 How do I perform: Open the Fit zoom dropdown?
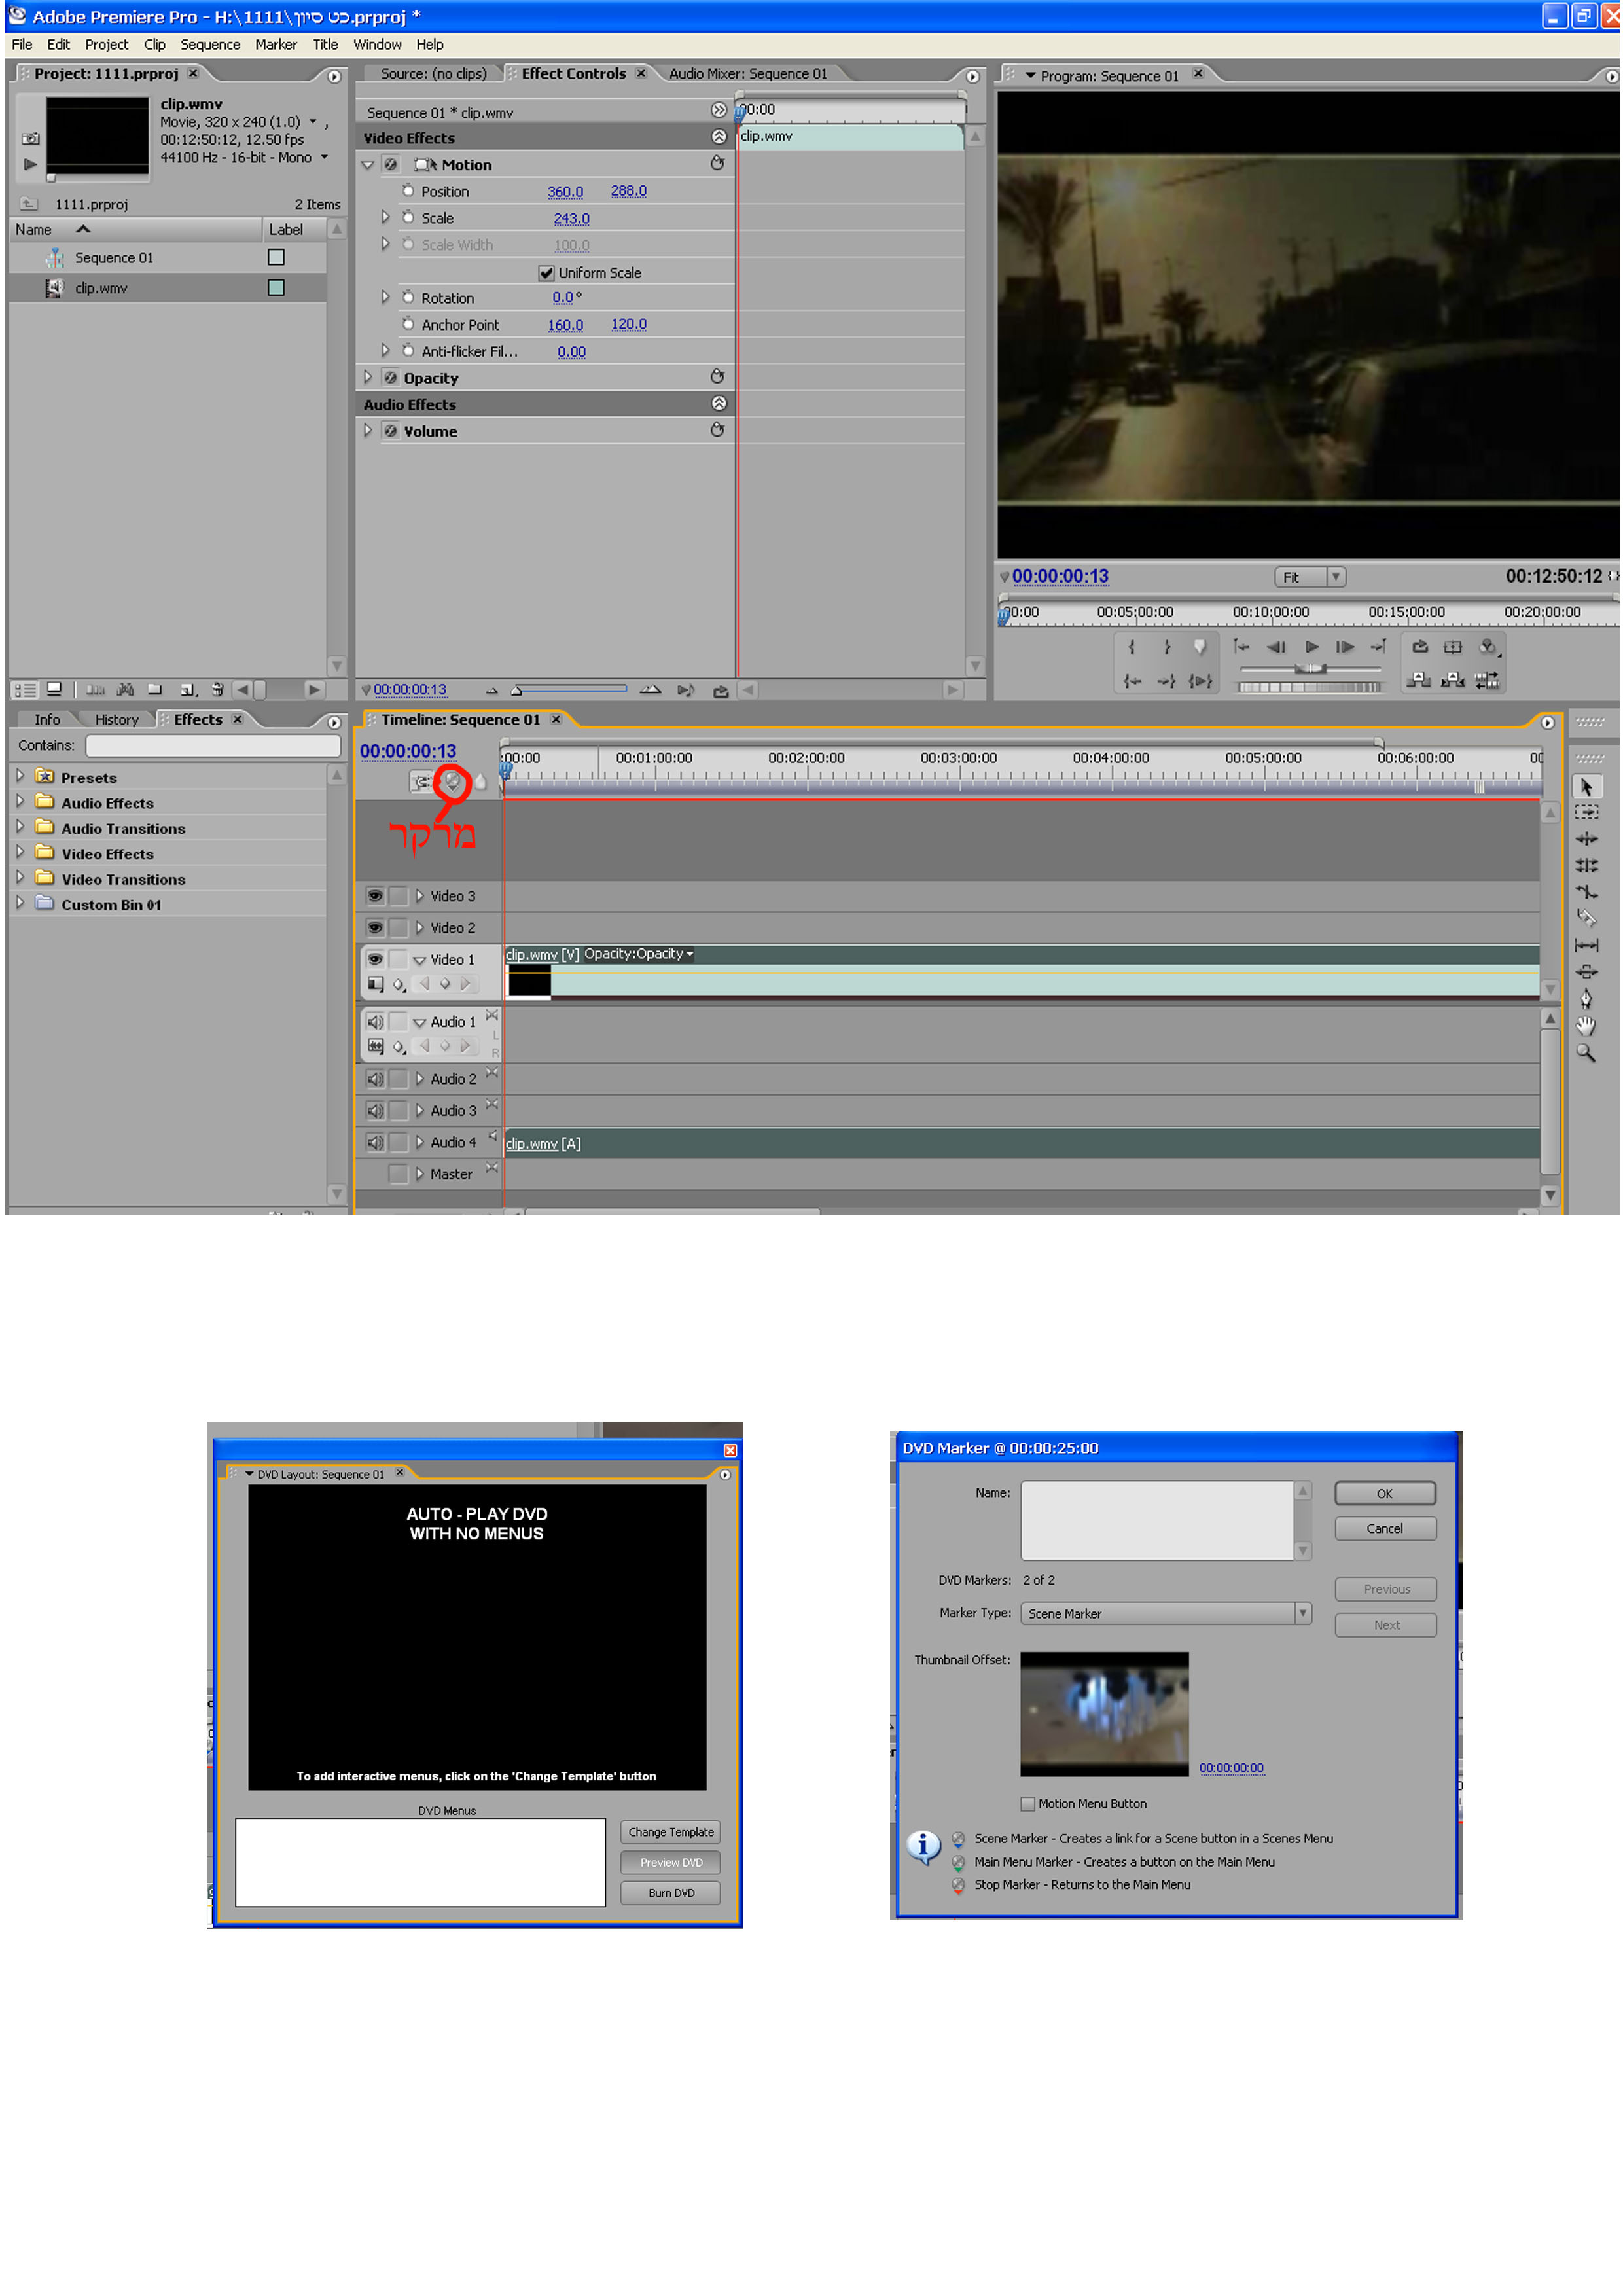point(1335,577)
